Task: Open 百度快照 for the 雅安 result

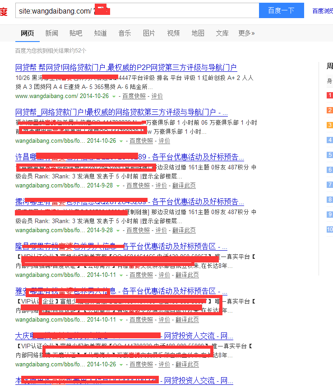Action: (141, 320)
